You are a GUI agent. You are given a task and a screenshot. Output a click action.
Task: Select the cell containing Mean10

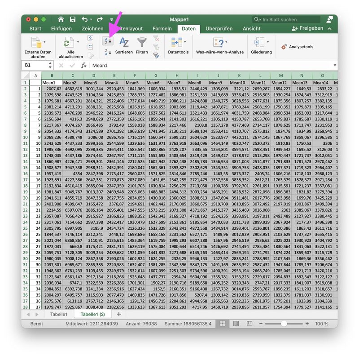(x=239, y=83)
